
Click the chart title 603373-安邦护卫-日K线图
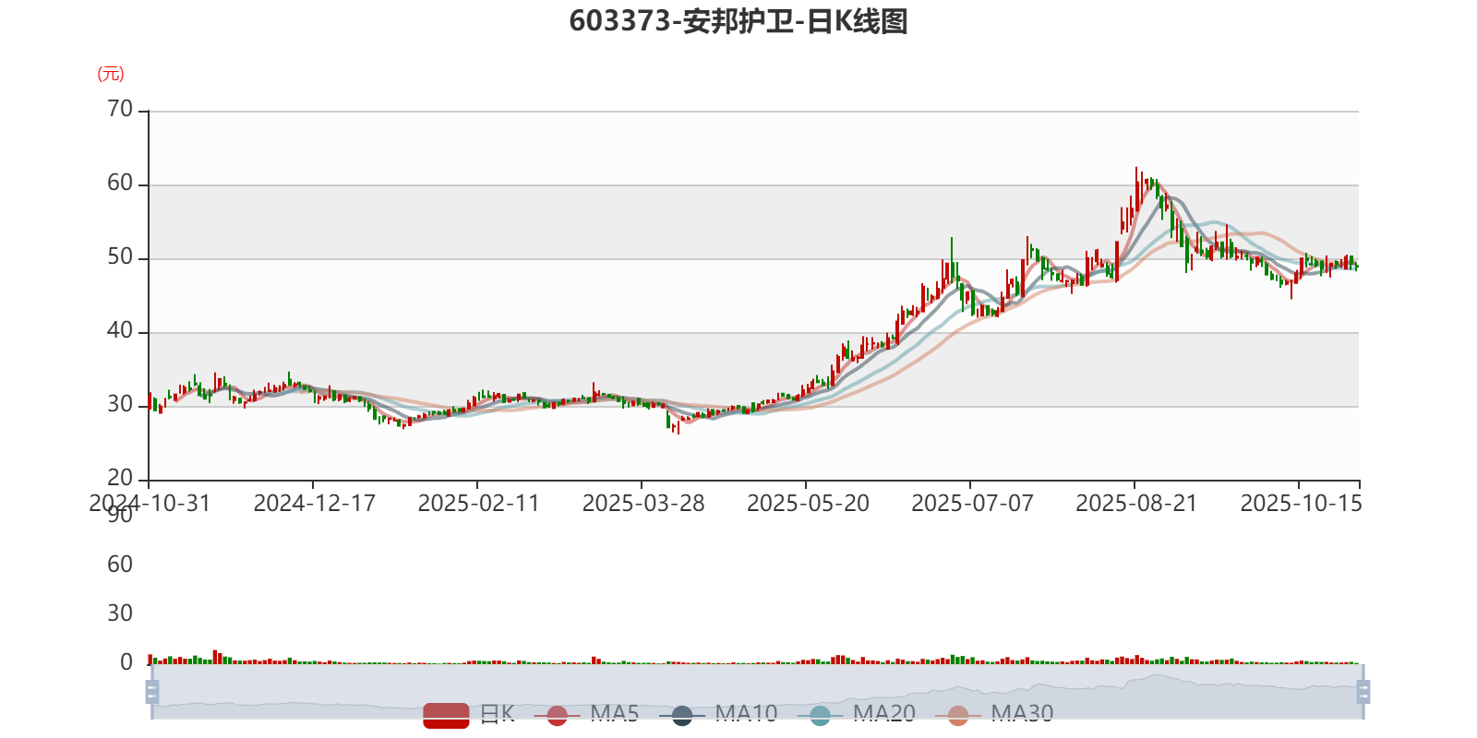click(x=738, y=21)
